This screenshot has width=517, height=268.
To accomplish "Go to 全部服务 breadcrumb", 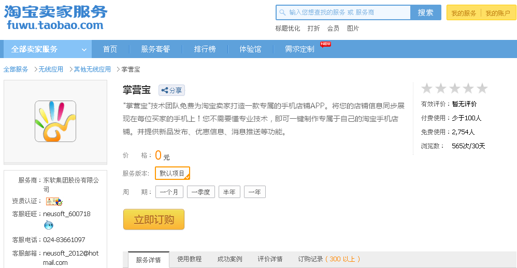I will pyautogui.click(x=16, y=69).
